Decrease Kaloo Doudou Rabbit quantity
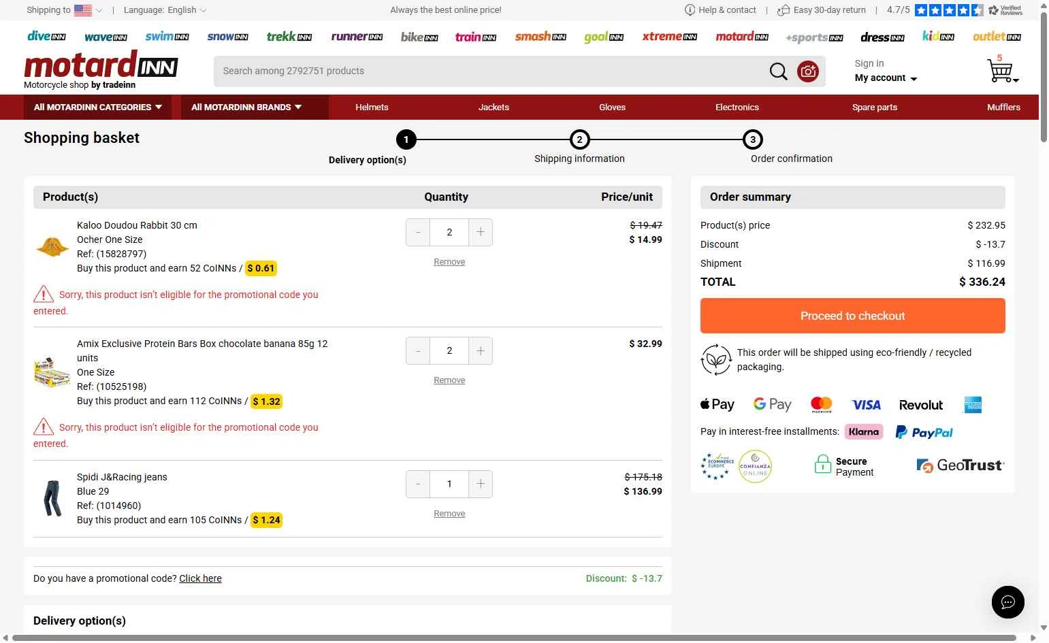 (x=418, y=232)
